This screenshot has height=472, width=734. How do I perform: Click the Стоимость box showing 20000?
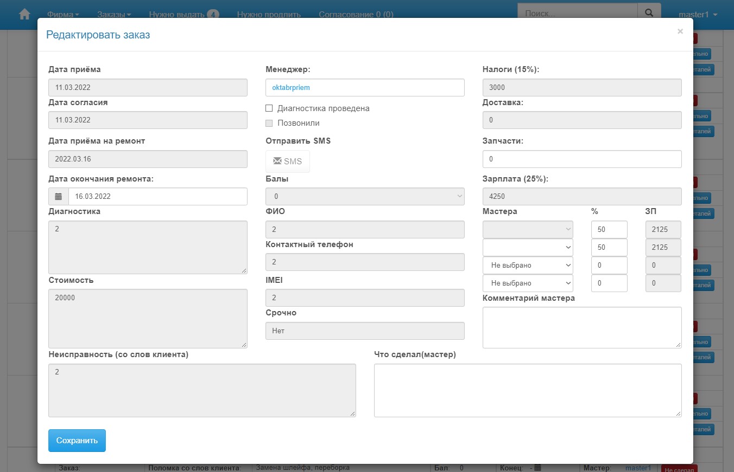[x=148, y=319]
